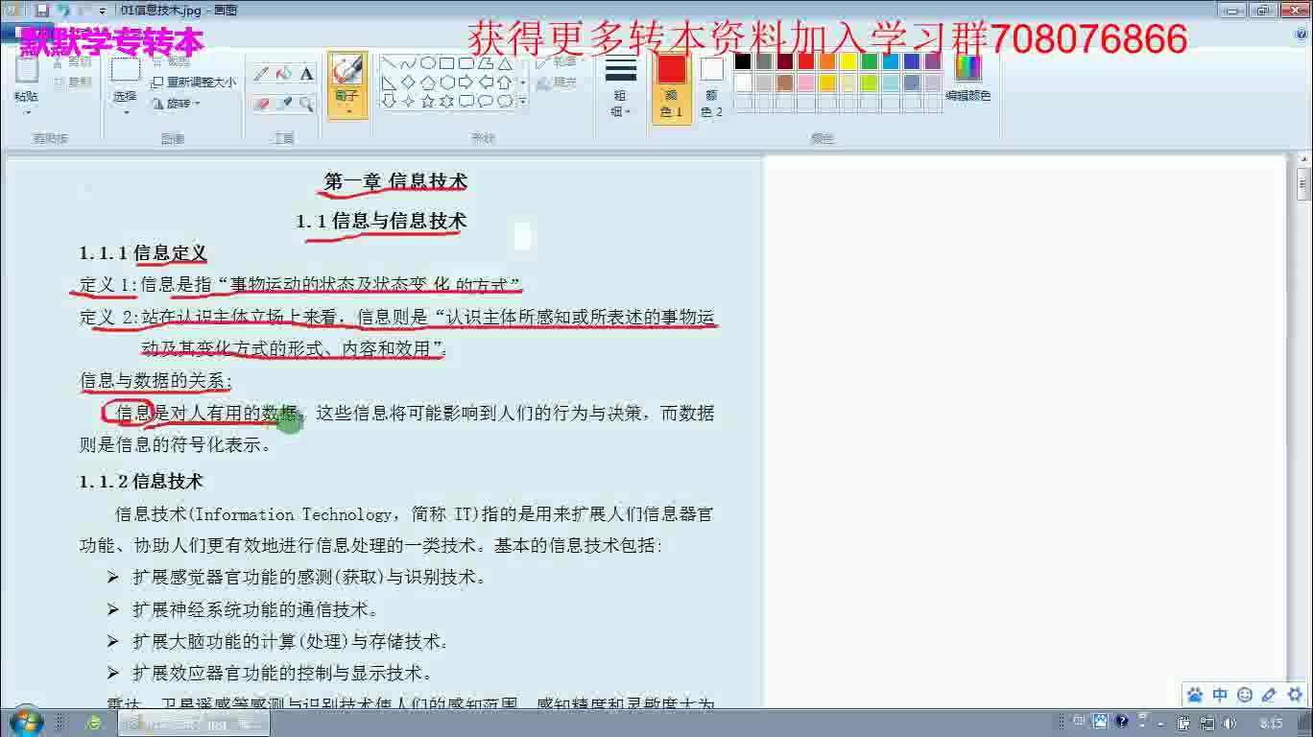1313x737 pixels.
Task: Choose the black color swatch
Action: pyautogui.click(x=743, y=61)
